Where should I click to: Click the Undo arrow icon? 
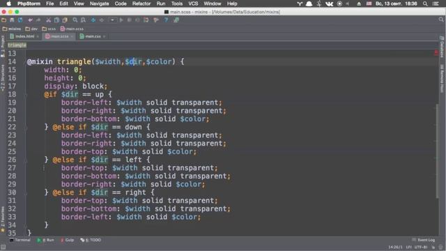(x=30, y=20)
